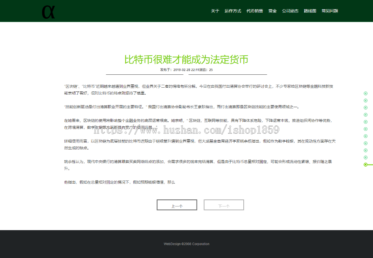Viewport: 373px width, 258px height.
Task: Click the paragraph beginning "技能创新驱动
Action: [181, 107]
